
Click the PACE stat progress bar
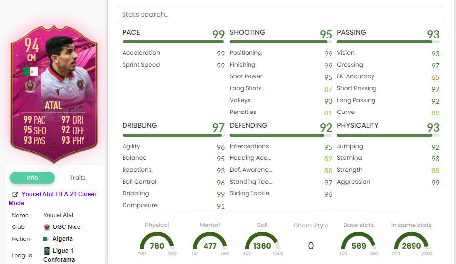[173, 42]
